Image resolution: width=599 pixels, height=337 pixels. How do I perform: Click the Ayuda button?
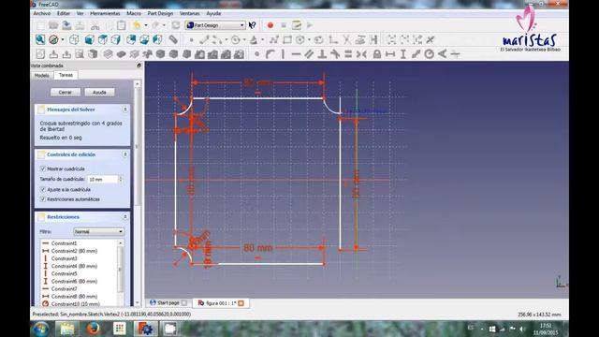click(99, 92)
